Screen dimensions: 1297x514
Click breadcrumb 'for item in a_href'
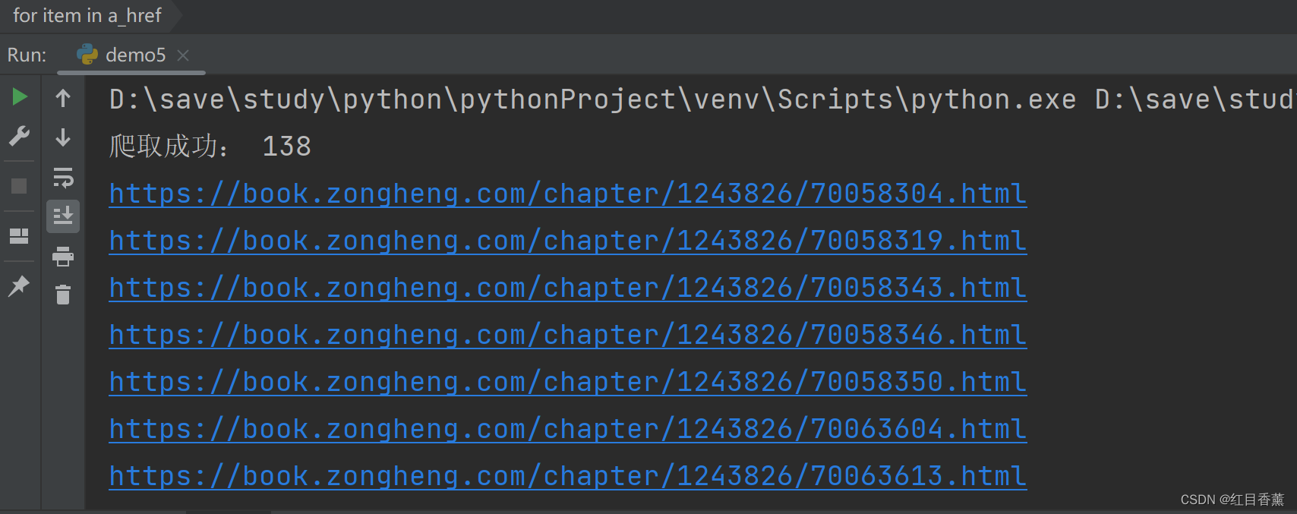[87, 15]
